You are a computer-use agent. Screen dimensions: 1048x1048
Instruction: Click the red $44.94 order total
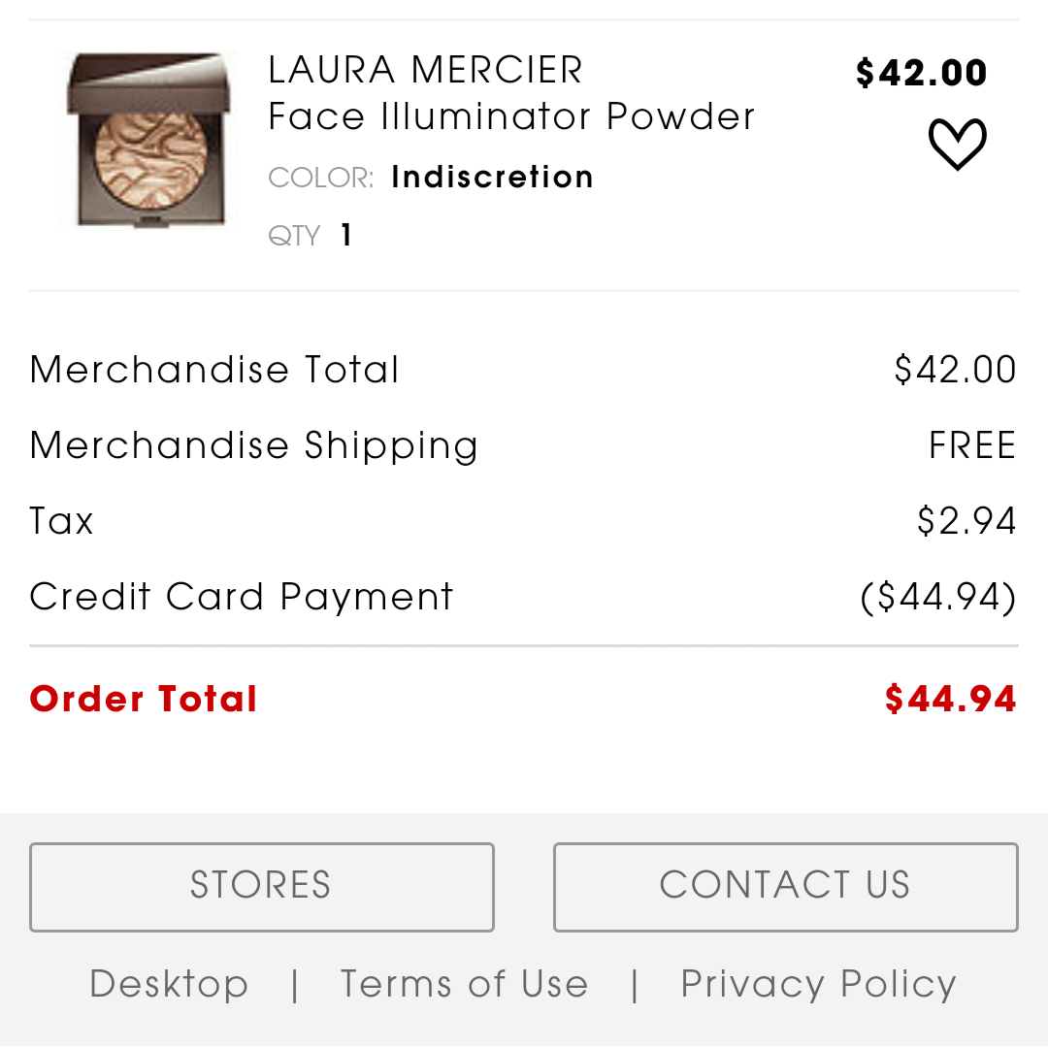[x=950, y=699]
